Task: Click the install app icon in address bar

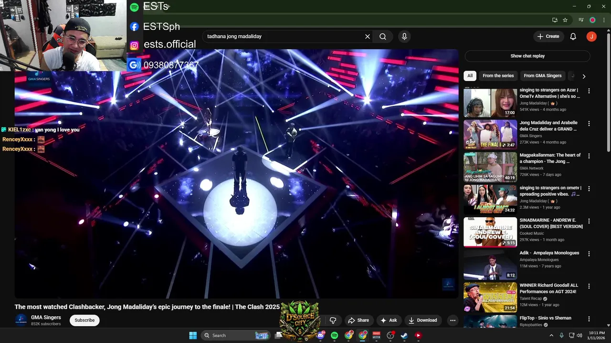Action: pyautogui.click(x=555, y=20)
